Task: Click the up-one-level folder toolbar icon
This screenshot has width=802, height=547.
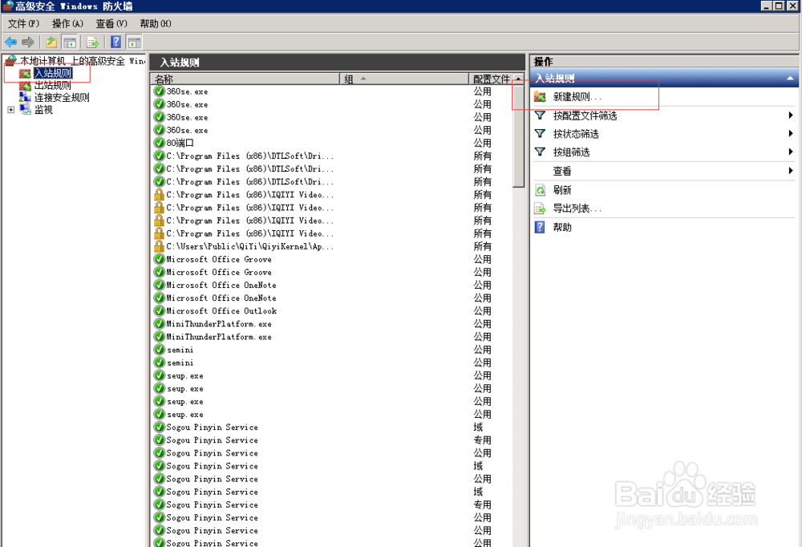Action: (51, 42)
